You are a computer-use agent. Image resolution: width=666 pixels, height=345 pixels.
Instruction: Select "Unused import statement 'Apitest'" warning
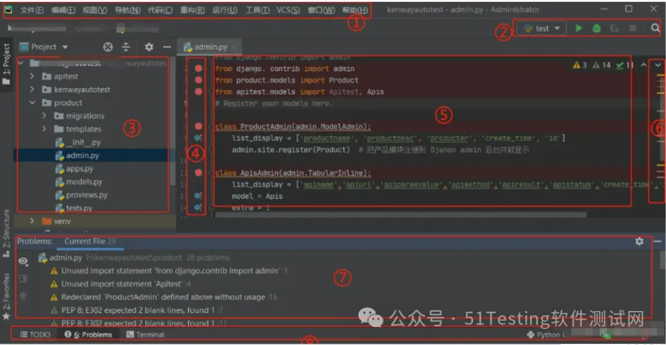pos(121,283)
